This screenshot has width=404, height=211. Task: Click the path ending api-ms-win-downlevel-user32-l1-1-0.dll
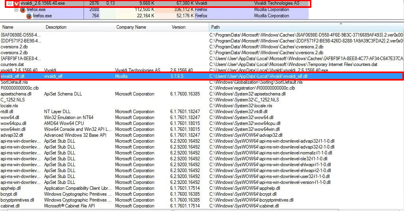pos(270,176)
